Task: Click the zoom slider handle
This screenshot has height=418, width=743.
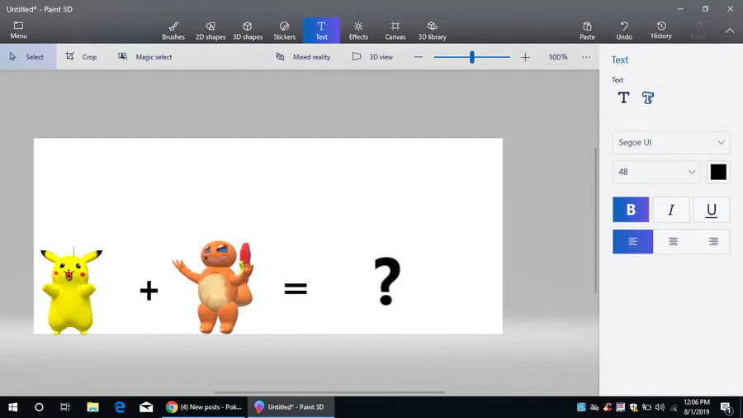Action: [x=472, y=57]
